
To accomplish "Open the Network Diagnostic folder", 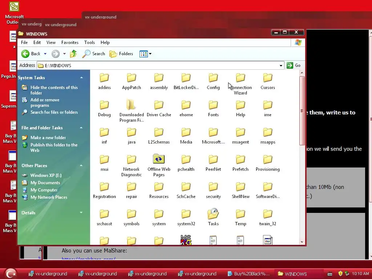I will pyautogui.click(x=132, y=166).
